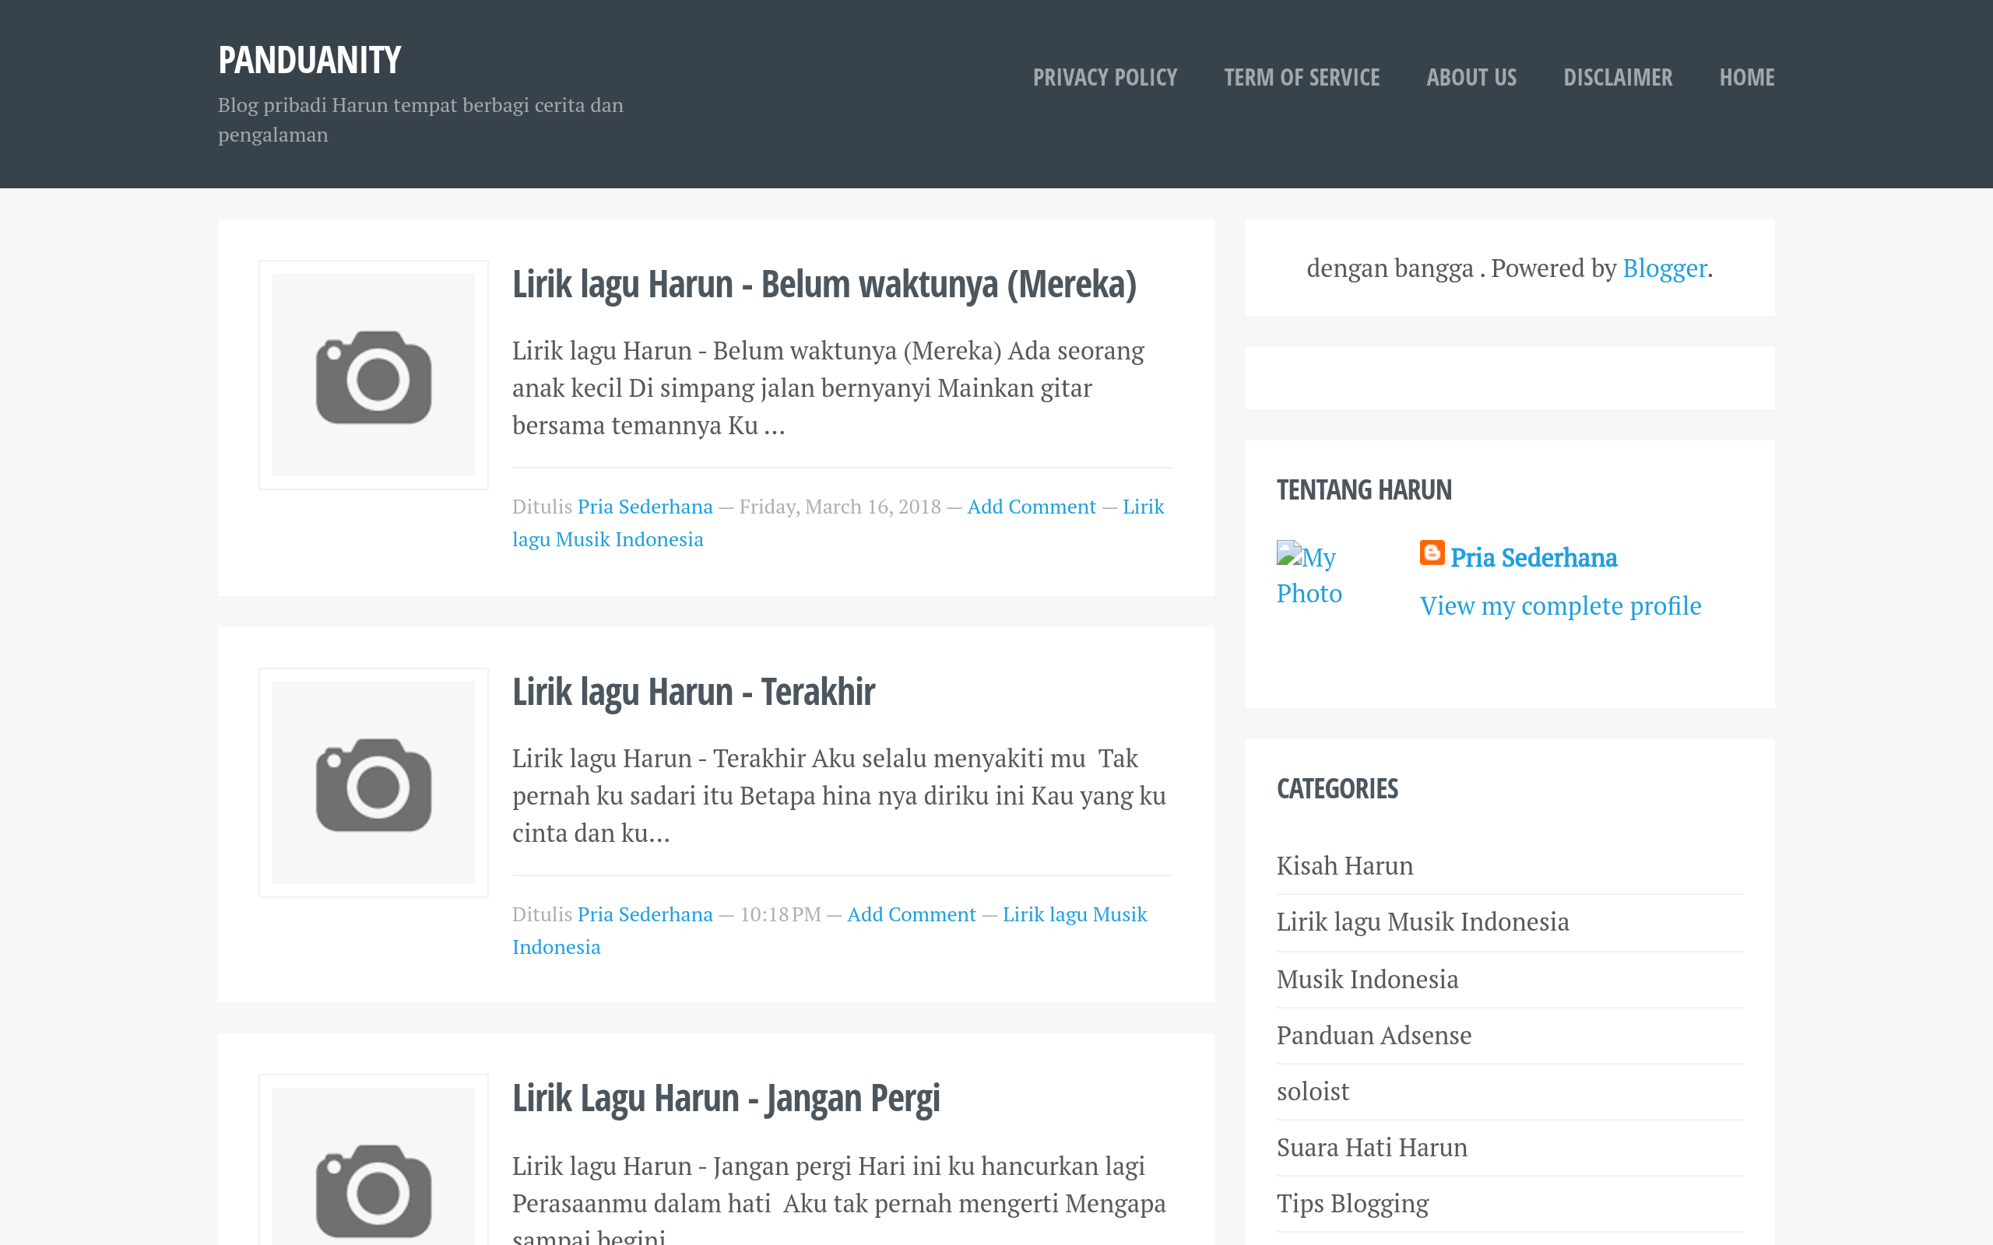Open post title Lirik lagu Harun - Belum waktunya (Mereka)
The image size is (1993, 1245).
coord(824,284)
